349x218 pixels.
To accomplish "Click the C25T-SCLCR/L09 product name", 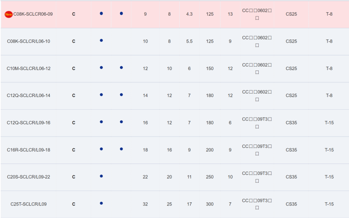I will click(x=28, y=204).
